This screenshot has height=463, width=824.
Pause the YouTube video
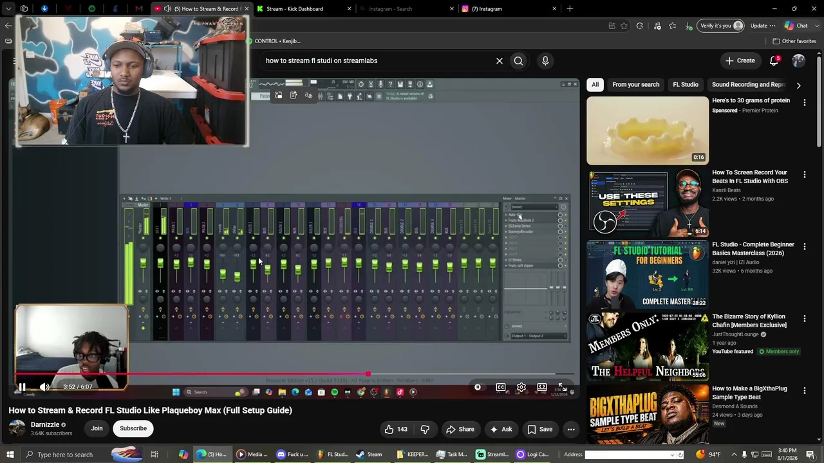22,387
